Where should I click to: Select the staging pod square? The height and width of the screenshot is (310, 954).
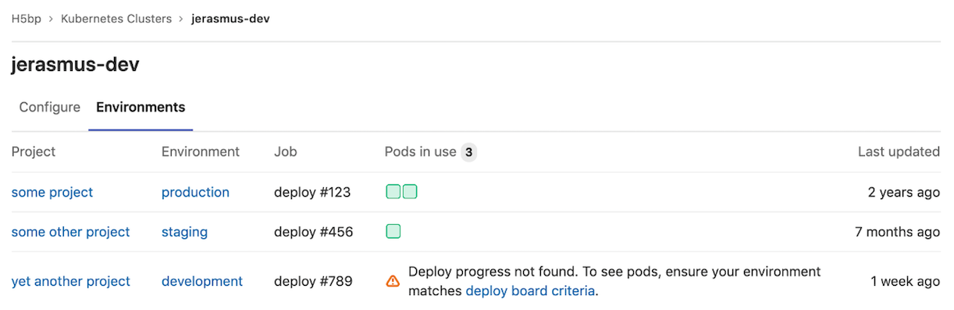393,231
